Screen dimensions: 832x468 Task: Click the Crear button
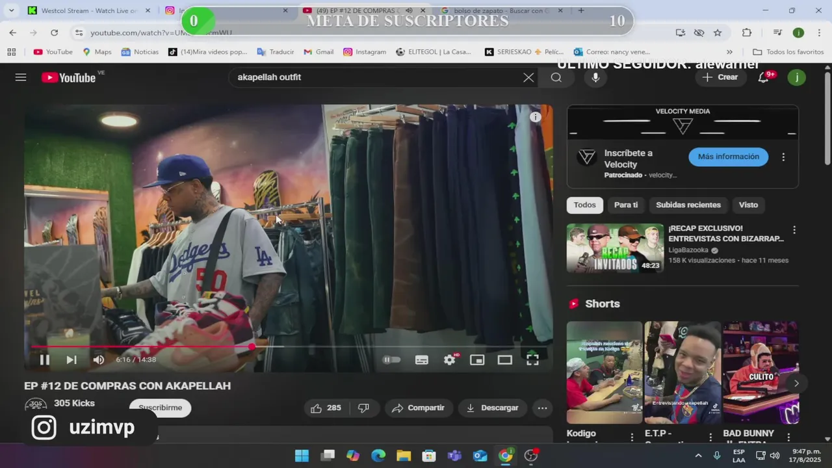[720, 77]
